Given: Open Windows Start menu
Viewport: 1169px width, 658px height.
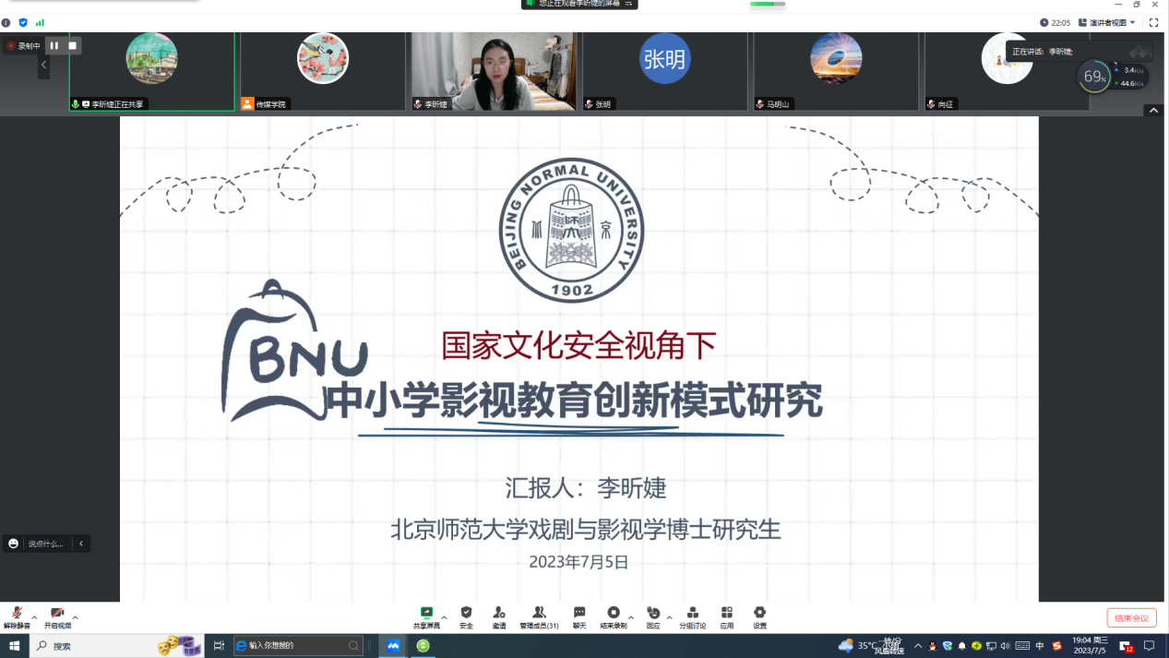Looking at the screenshot, I should coord(15,646).
